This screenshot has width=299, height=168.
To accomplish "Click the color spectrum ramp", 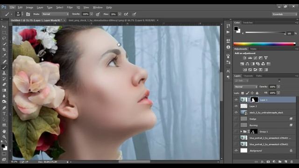I will (x=264, y=44).
